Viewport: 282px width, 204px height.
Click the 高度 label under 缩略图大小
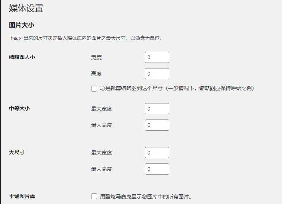tap(96, 74)
